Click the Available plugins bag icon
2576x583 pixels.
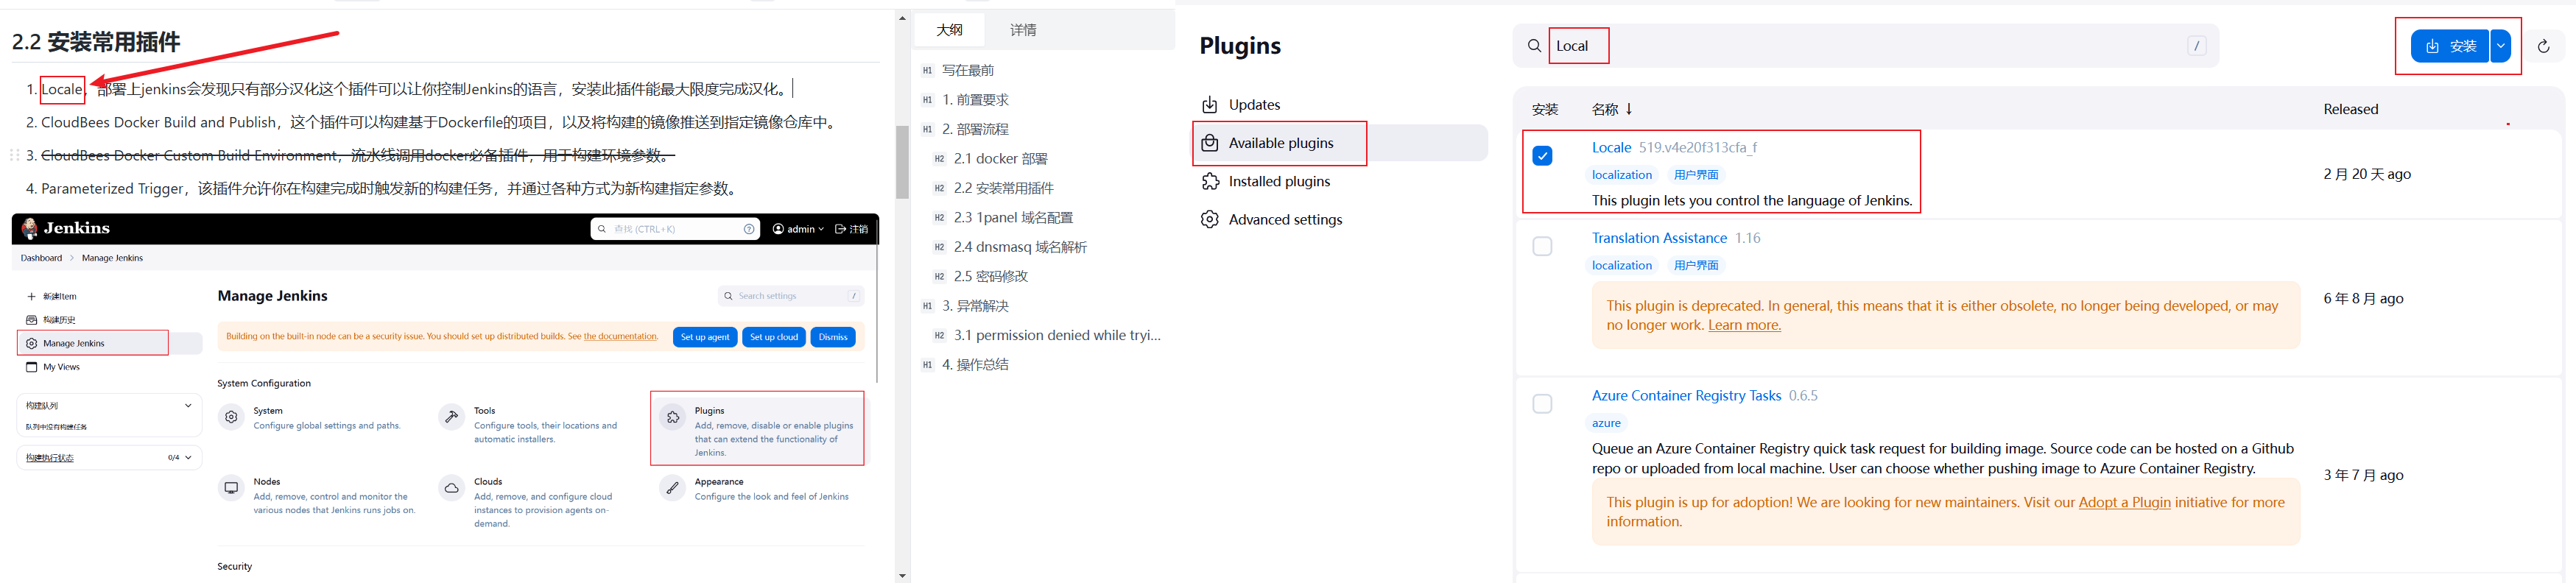pyautogui.click(x=1210, y=143)
